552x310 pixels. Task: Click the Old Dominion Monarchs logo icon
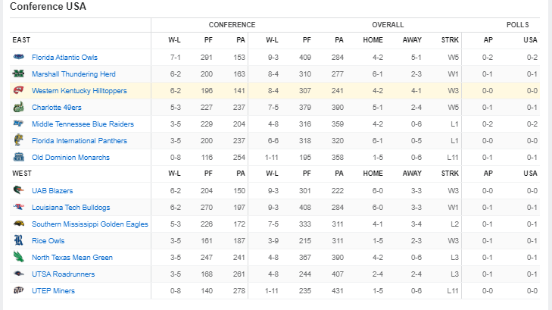click(19, 157)
